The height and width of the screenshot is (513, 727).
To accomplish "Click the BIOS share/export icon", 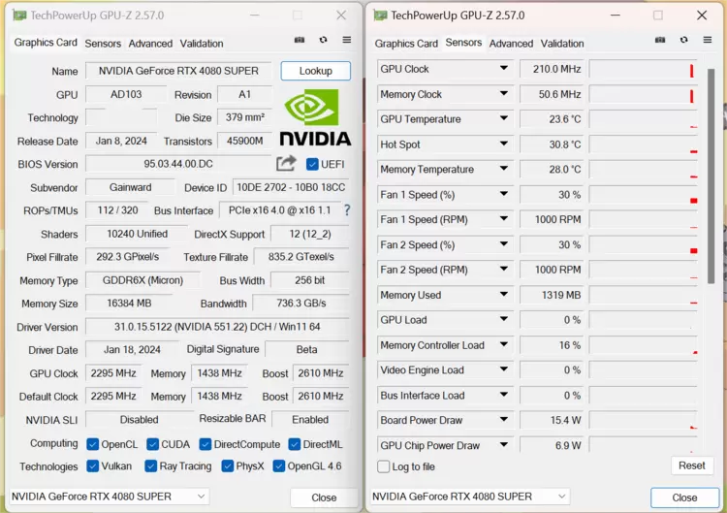I will tap(286, 164).
